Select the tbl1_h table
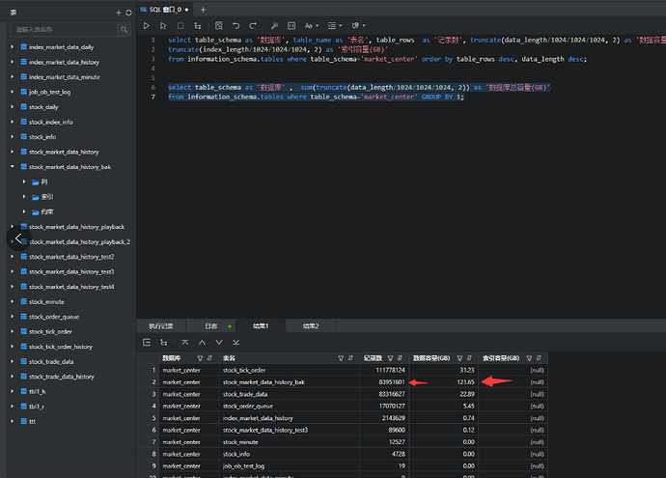This screenshot has width=666, height=478. tap(38, 391)
